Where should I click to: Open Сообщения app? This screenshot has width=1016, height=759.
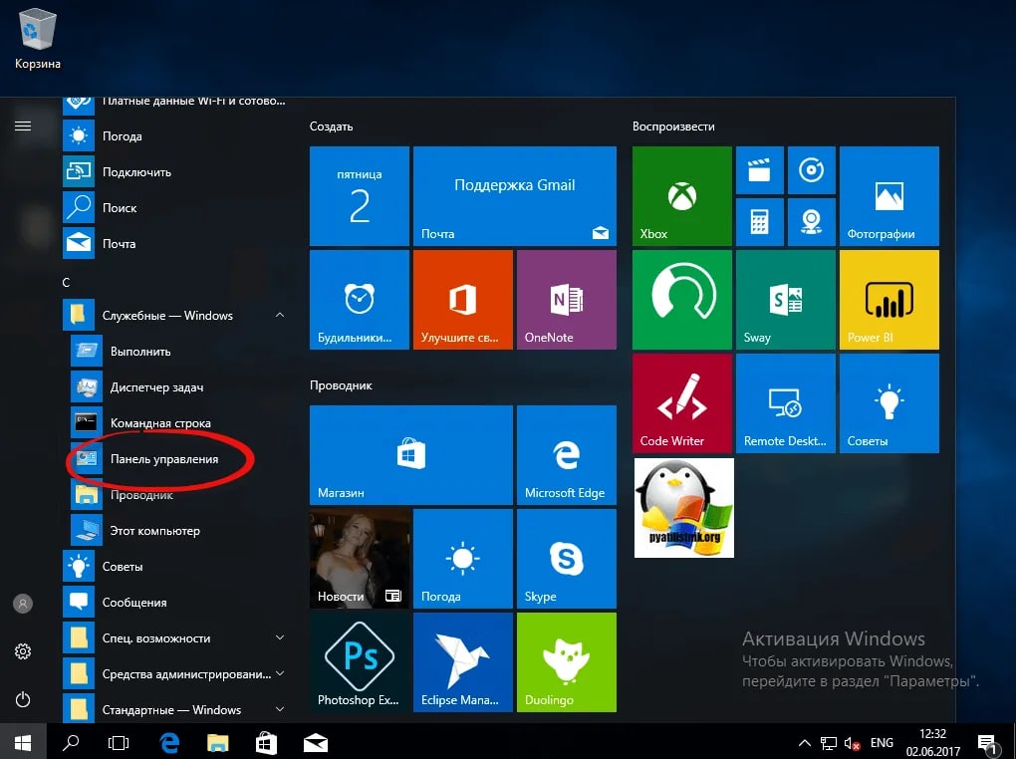coord(175,603)
